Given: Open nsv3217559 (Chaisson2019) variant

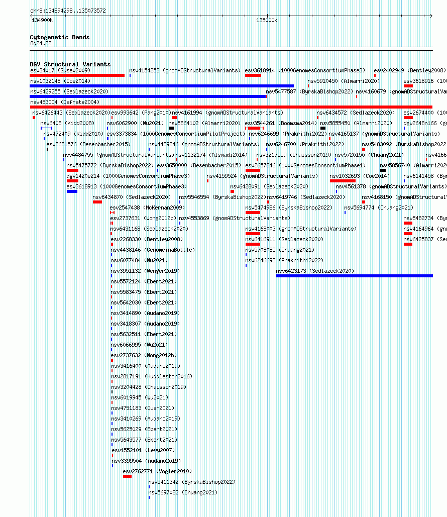Looking at the screenshot, I should tap(294, 155).
